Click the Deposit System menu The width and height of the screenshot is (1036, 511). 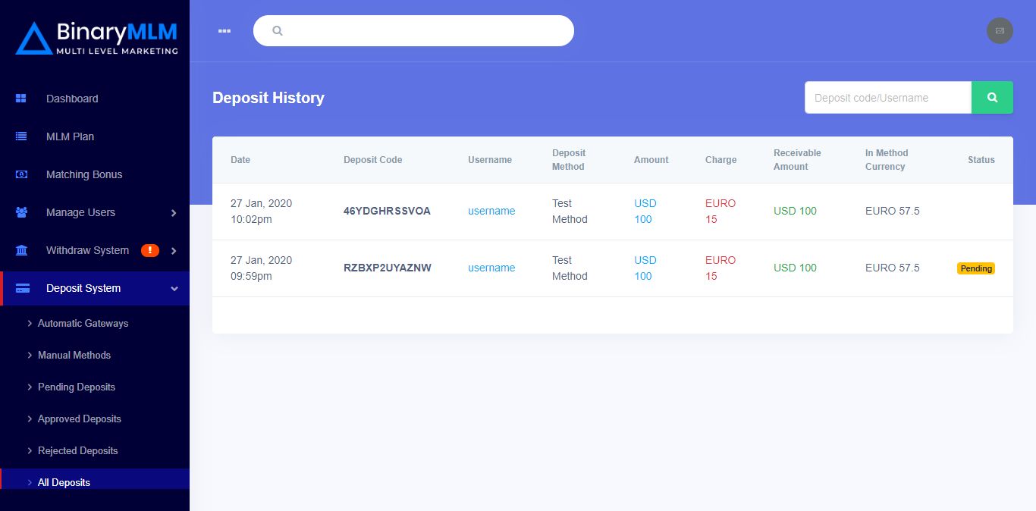(95, 288)
